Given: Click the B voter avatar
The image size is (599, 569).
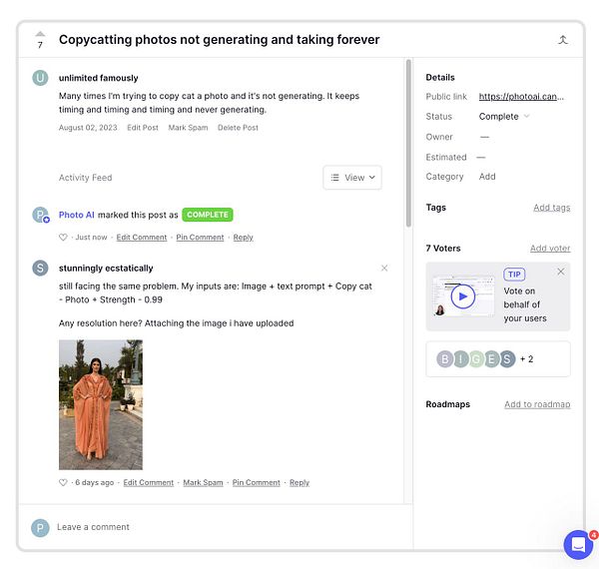Looking at the screenshot, I should 444,359.
